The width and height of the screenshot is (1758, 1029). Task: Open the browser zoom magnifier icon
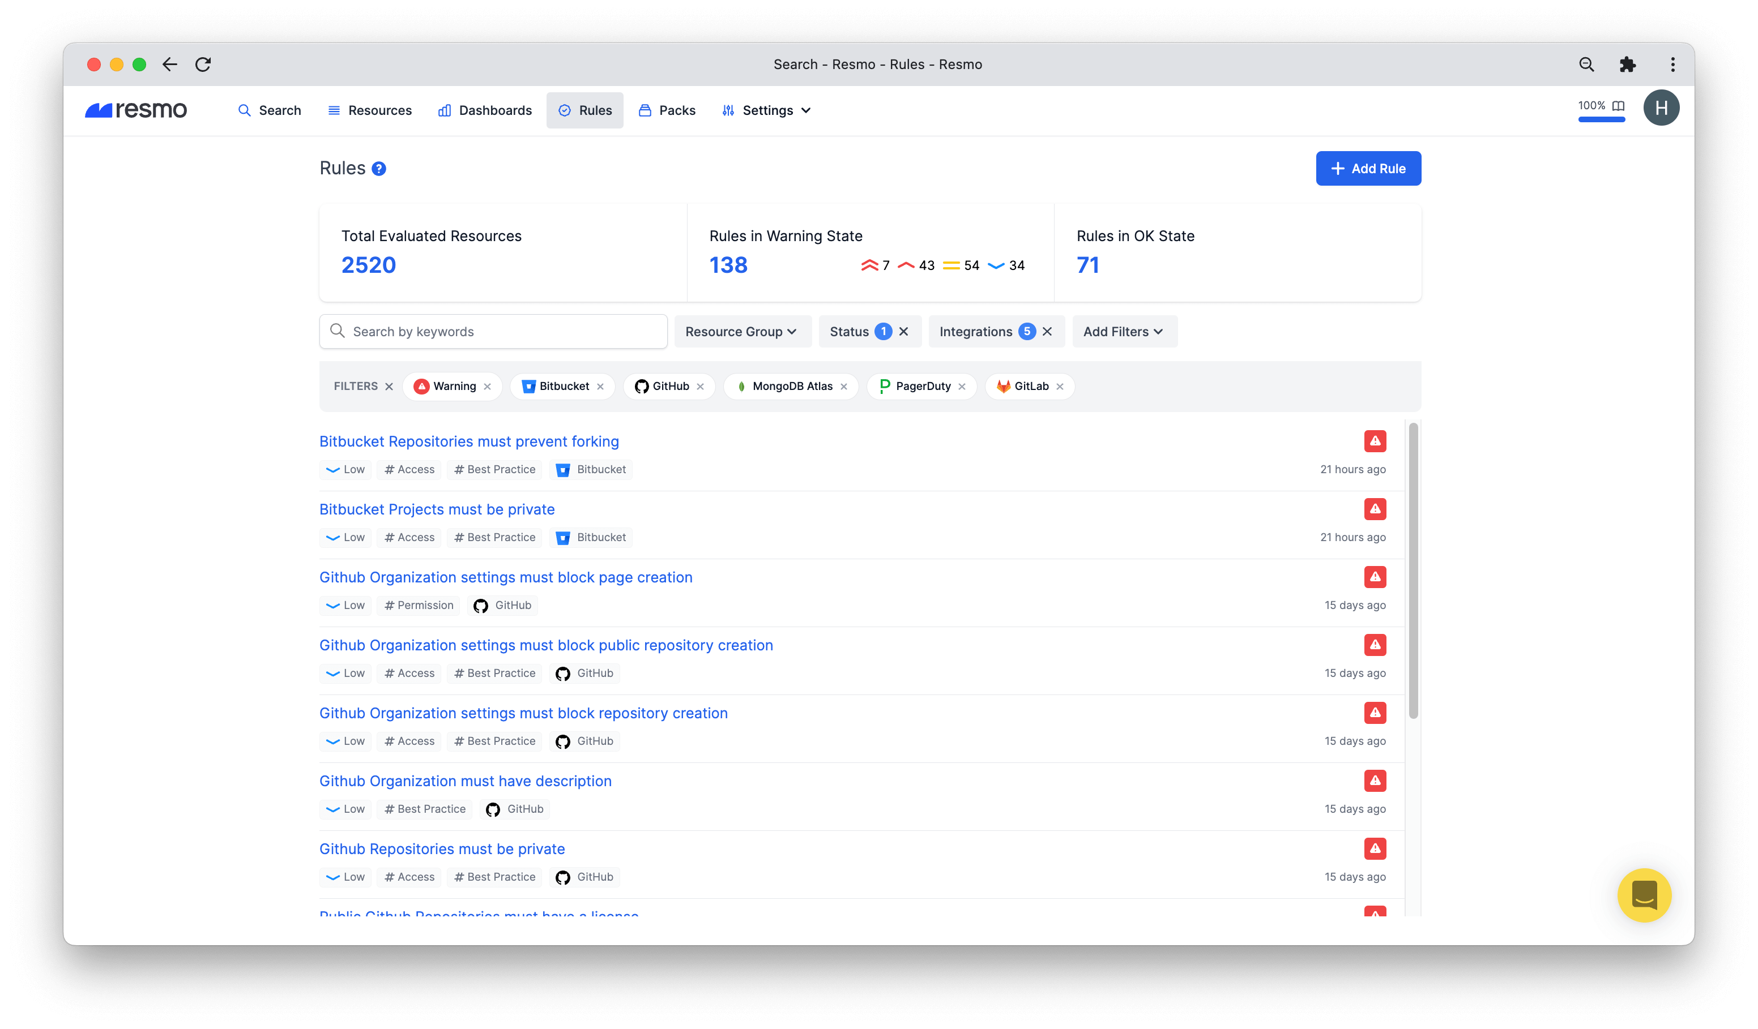pos(1586,64)
